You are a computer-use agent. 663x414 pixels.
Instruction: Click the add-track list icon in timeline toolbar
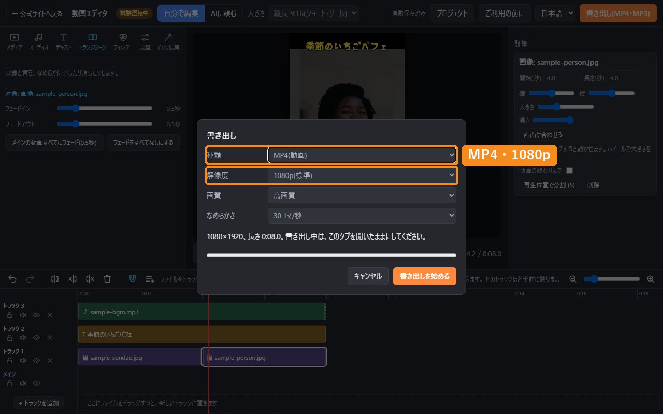(150, 279)
